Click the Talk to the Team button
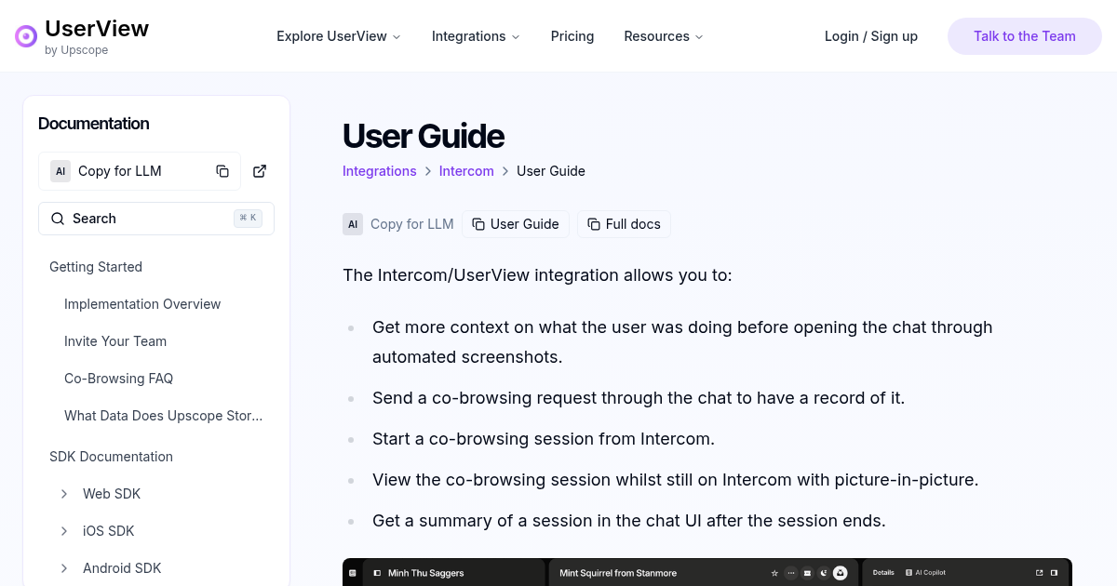The height and width of the screenshot is (586, 1117). point(1025,36)
